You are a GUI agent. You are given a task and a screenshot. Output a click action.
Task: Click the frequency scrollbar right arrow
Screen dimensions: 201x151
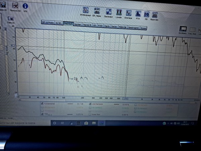pos(196,102)
